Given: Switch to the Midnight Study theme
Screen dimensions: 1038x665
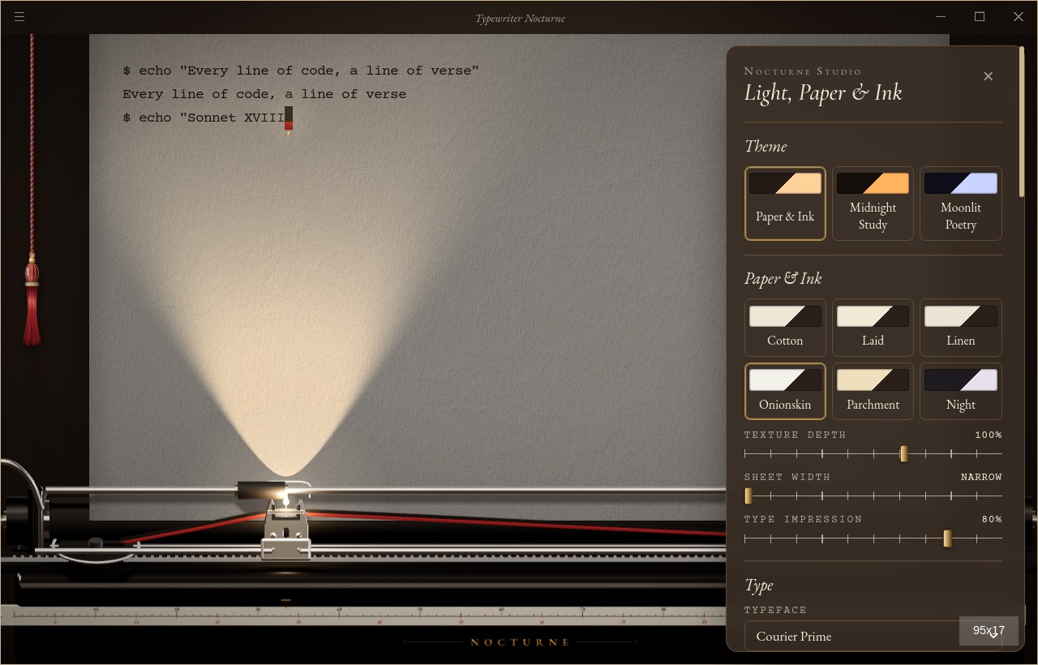Looking at the screenshot, I should pyautogui.click(x=873, y=204).
